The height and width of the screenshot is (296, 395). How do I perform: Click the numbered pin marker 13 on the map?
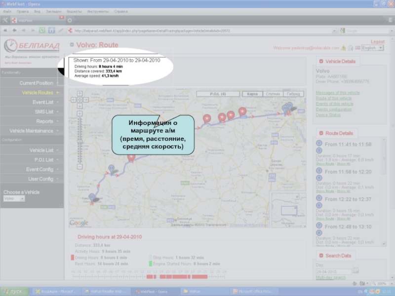112,169
